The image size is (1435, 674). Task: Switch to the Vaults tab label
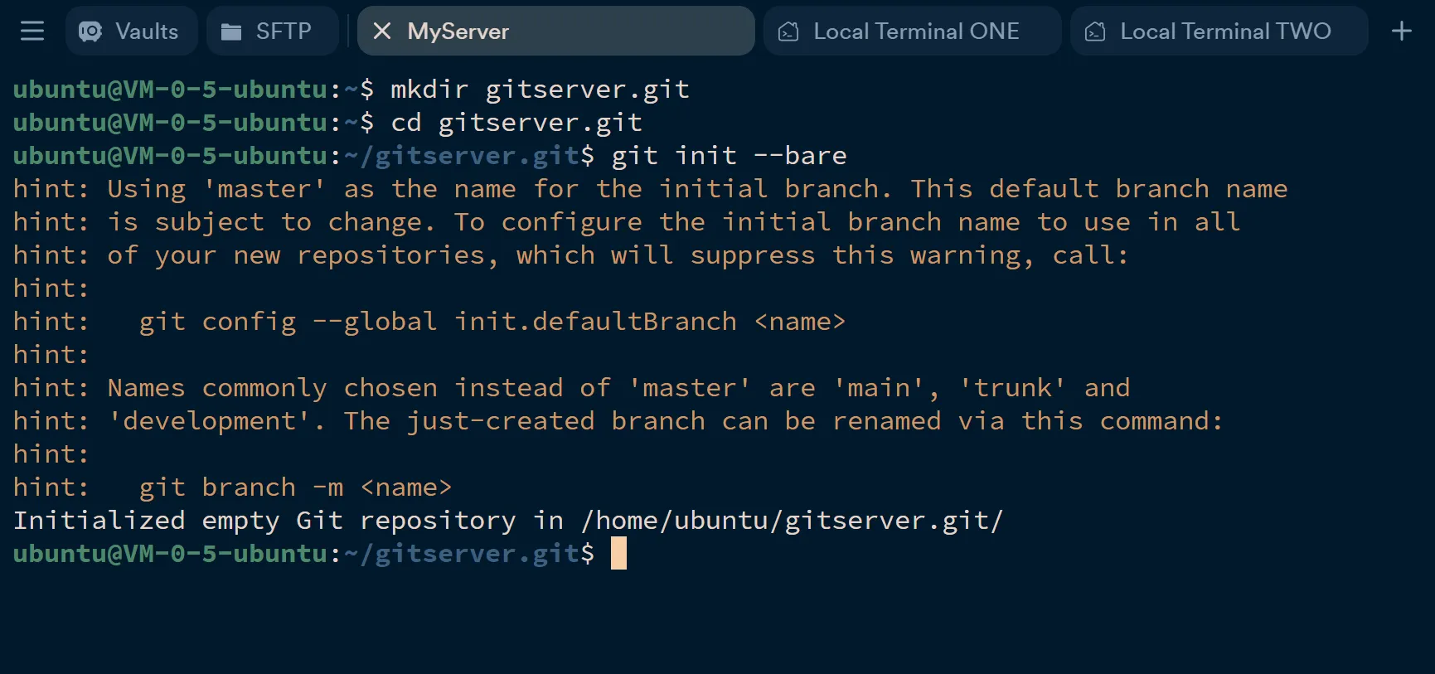click(147, 32)
